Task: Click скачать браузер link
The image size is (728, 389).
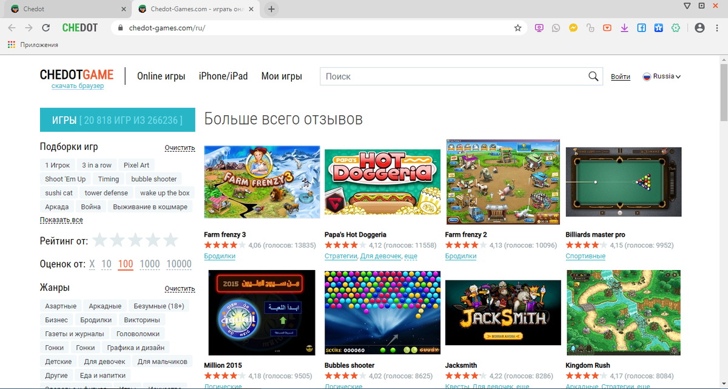Action: pyautogui.click(x=78, y=86)
